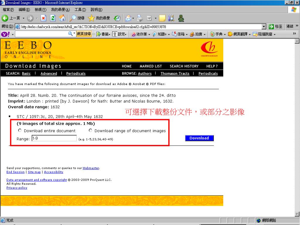This screenshot has width=300, height=225.
Task: Open the HELP ? link
Action: (x=212, y=66)
